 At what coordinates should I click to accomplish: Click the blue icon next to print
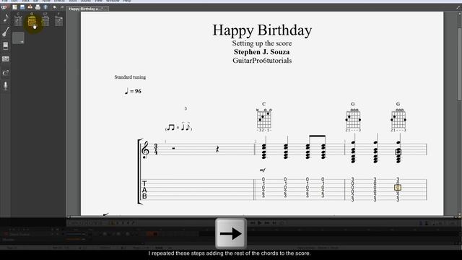pos(45,7)
